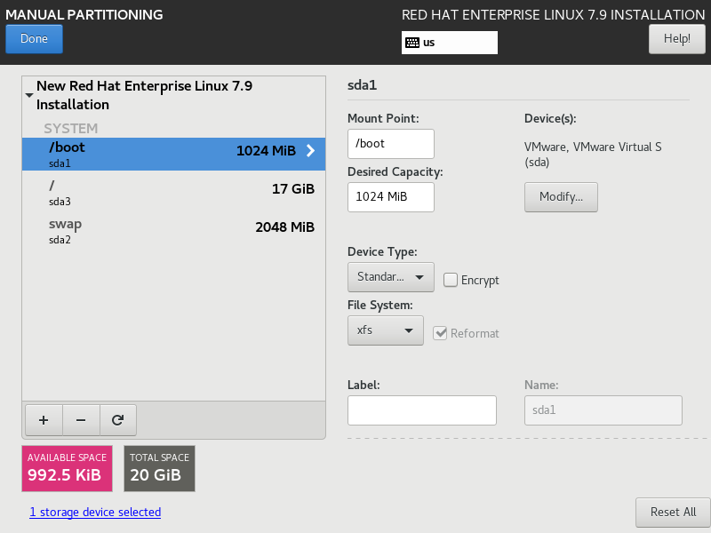Click the sda1 heading text
Image resolution: width=711 pixels, height=533 pixels.
tap(362, 85)
